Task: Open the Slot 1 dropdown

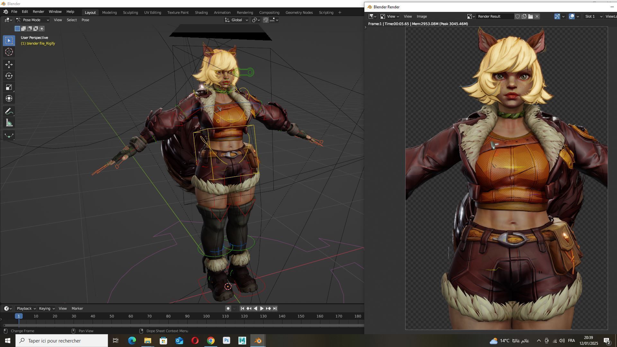Action: 593,16
